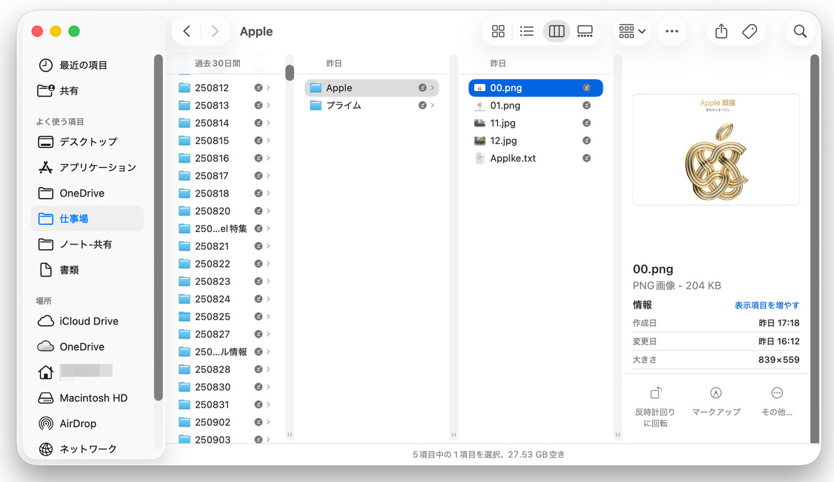Screen dimensions: 834x482
Task: Click sync status icon for 250825
Action: point(259,317)
